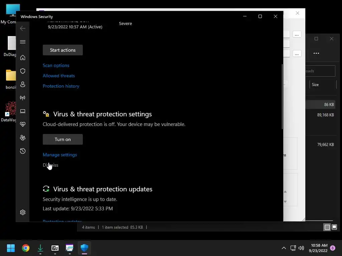This screenshot has height=256, width=342.
Task: Open 7-Zip from the taskbar
Action: coord(55,248)
